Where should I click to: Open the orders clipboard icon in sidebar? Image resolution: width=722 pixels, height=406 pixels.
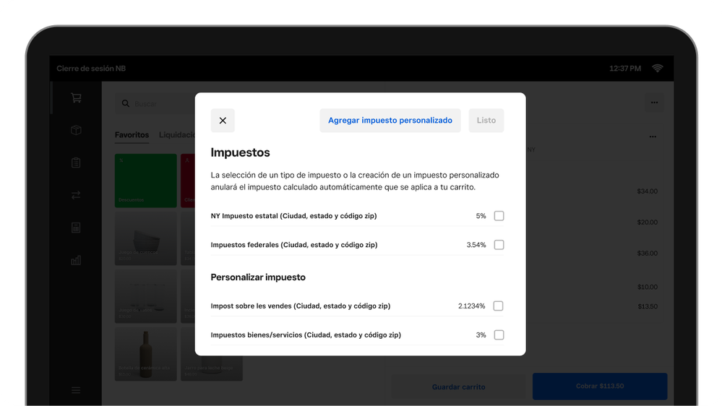tap(76, 163)
